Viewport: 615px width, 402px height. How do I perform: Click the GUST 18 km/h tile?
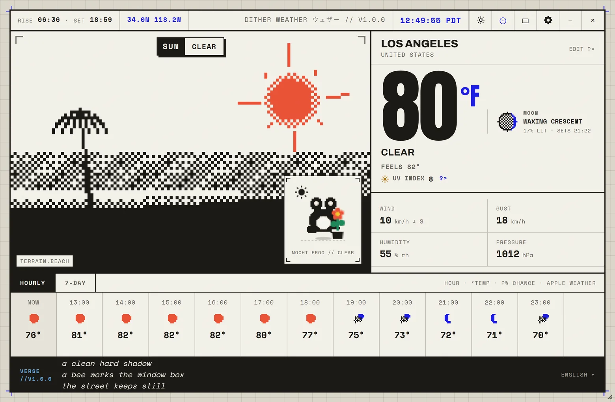point(546,216)
